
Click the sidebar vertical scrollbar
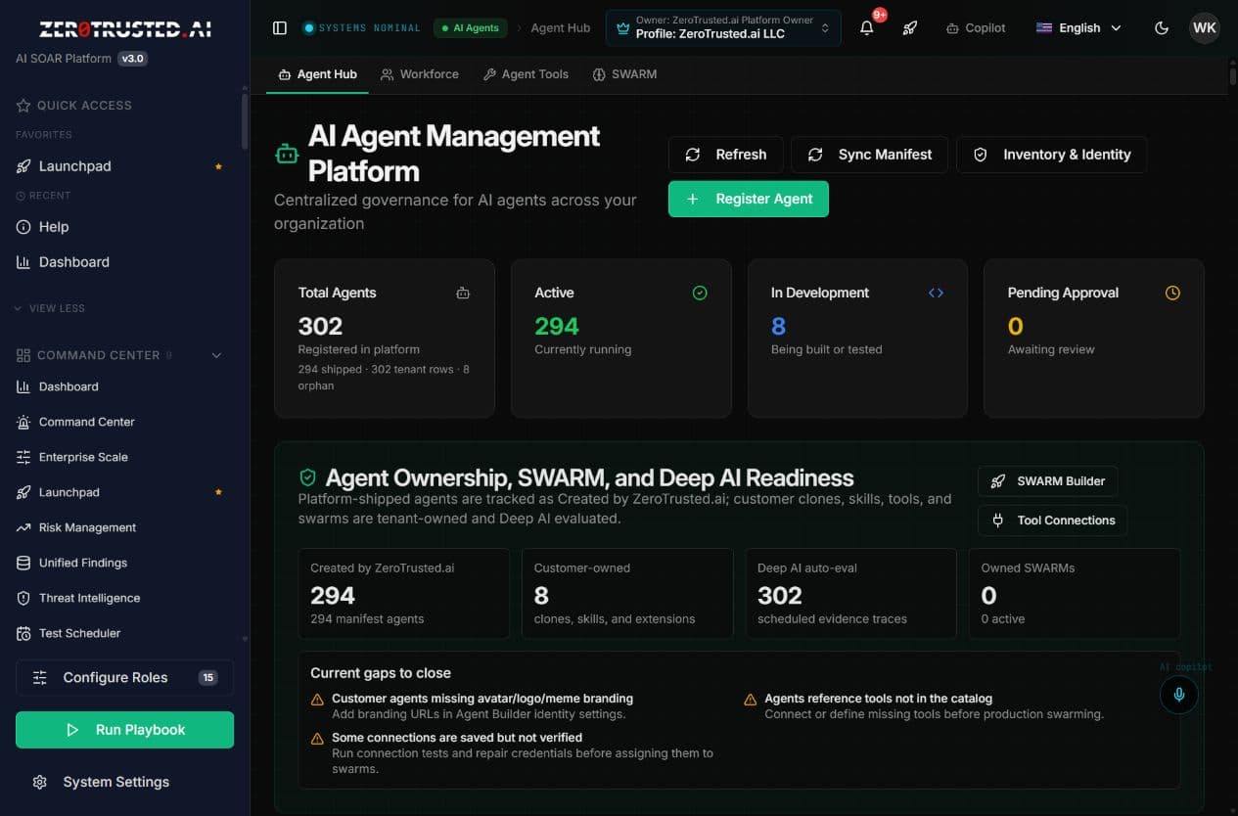(x=245, y=119)
